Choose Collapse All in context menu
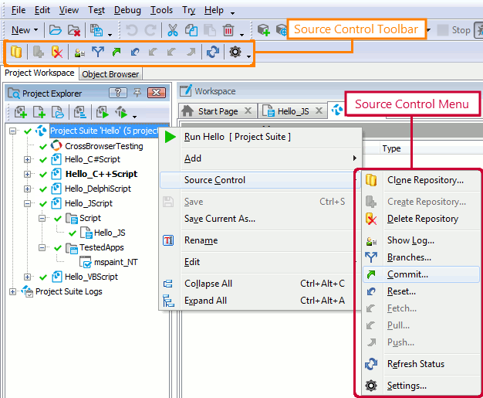 [260, 284]
